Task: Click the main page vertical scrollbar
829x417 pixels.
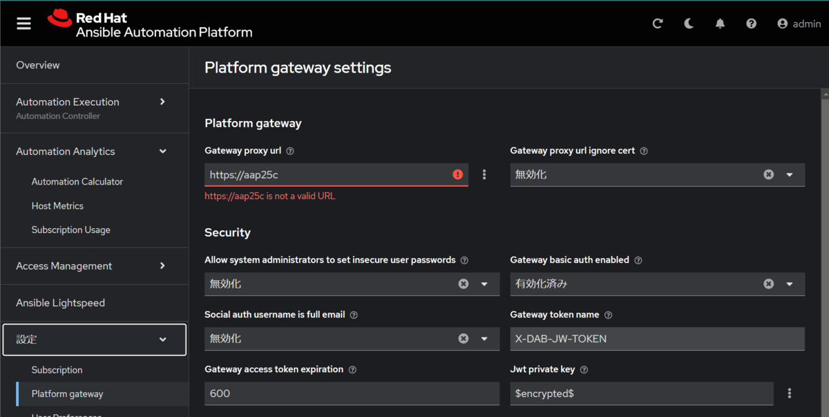Action: click(825, 252)
